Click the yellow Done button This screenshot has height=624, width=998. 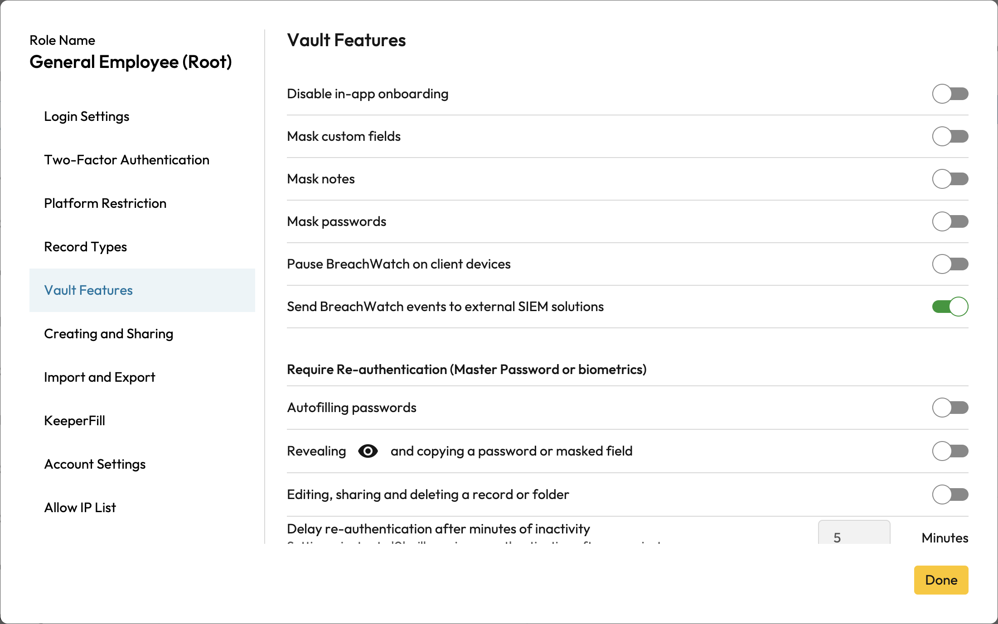[x=941, y=580]
